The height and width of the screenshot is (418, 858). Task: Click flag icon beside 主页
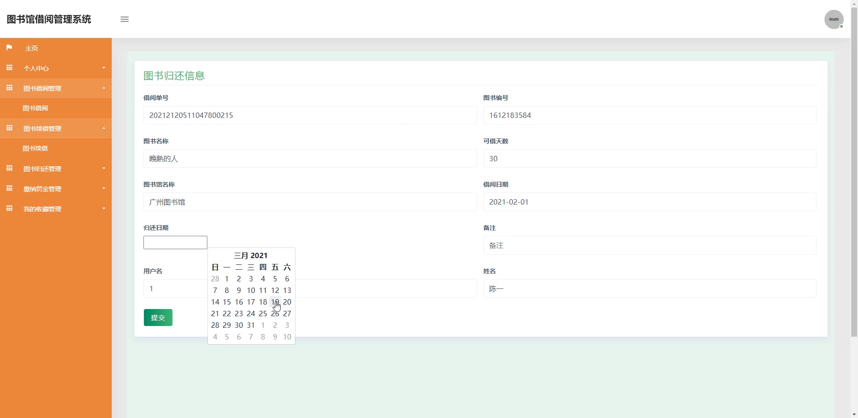pos(9,47)
